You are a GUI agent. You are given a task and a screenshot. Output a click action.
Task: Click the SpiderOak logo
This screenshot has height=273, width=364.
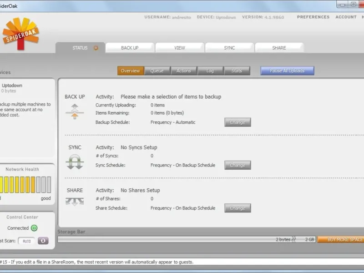coord(20,34)
